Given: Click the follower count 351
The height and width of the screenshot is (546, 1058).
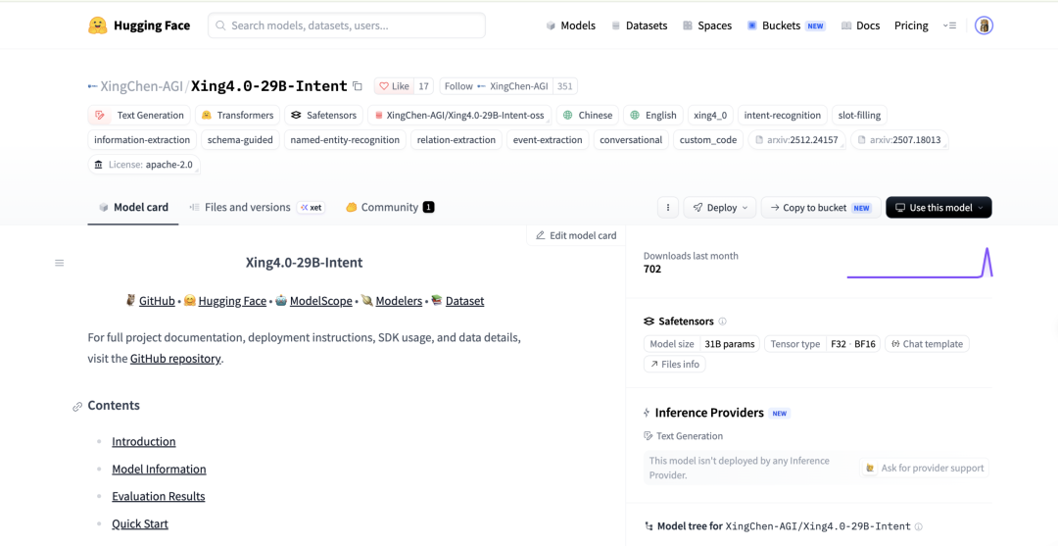Looking at the screenshot, I should point(565,86).
